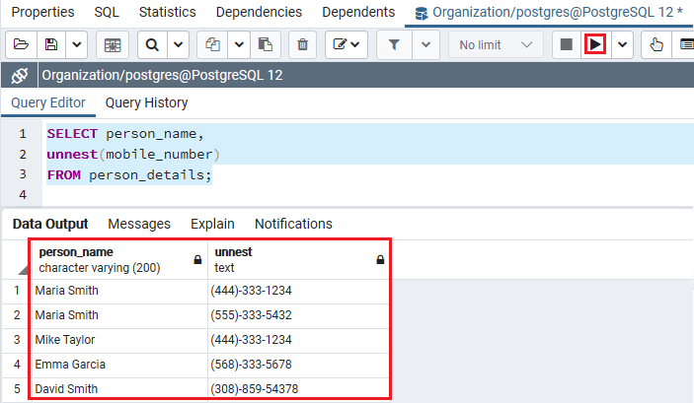Click the person_name column header

(x=119, y=260)
